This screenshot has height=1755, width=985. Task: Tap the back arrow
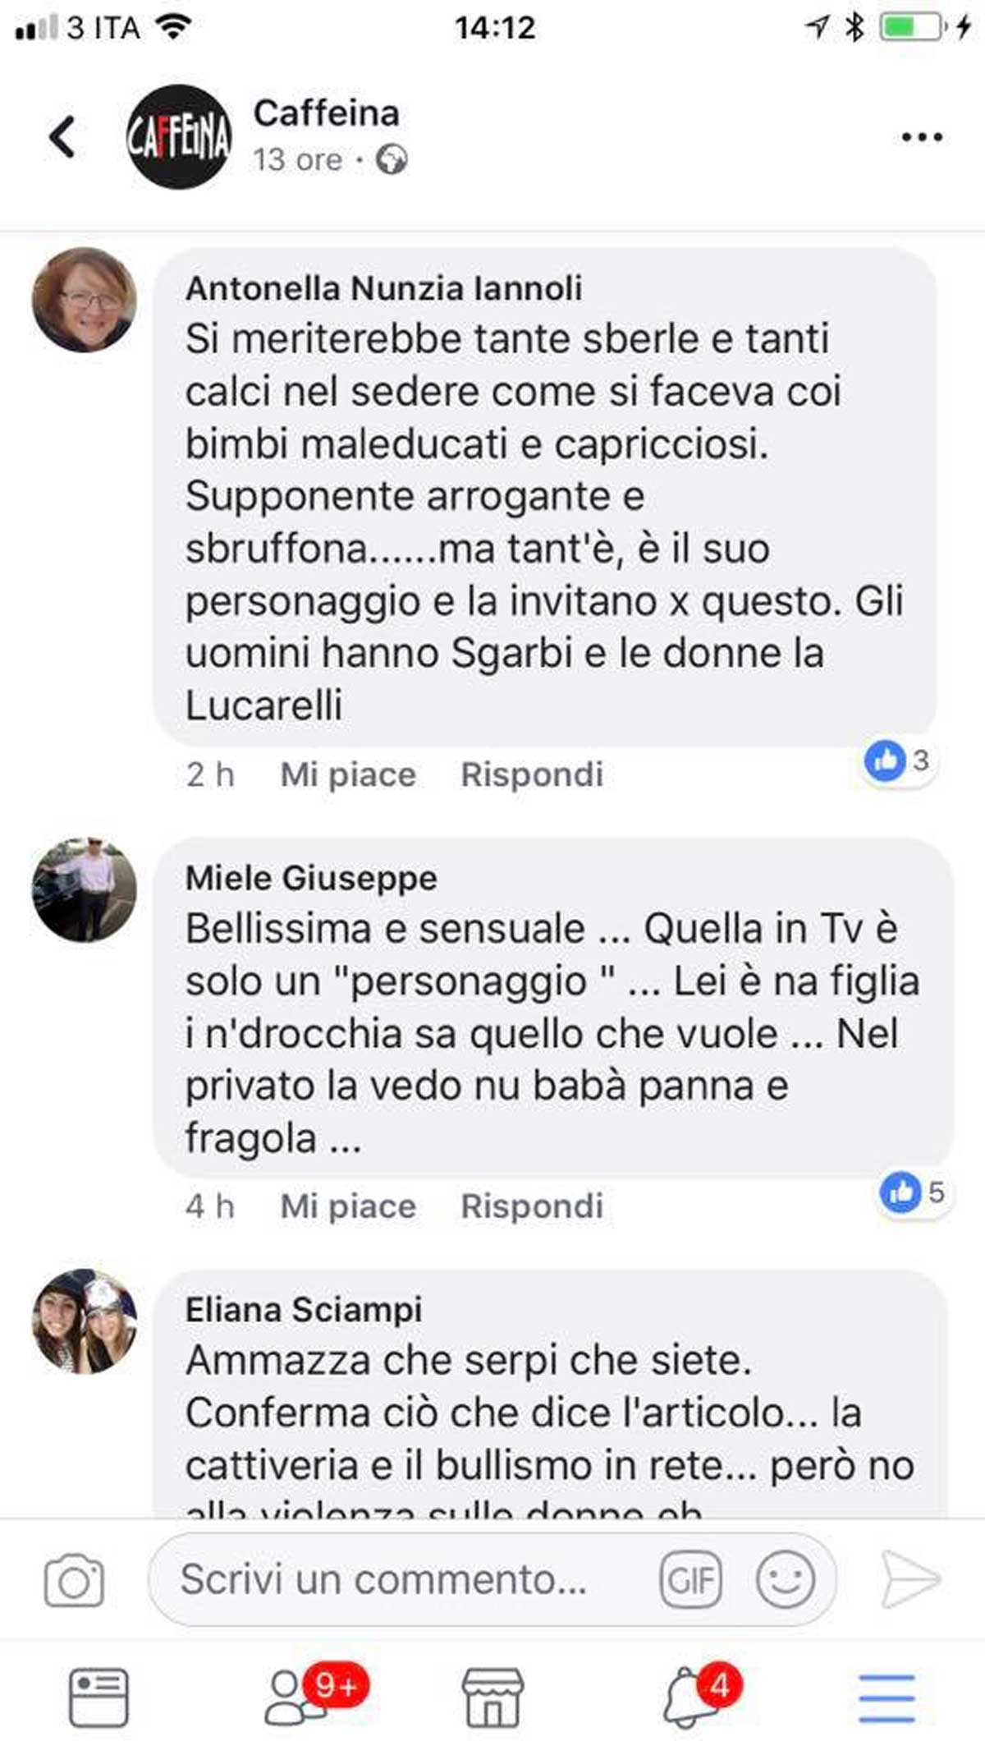[62, 136]
